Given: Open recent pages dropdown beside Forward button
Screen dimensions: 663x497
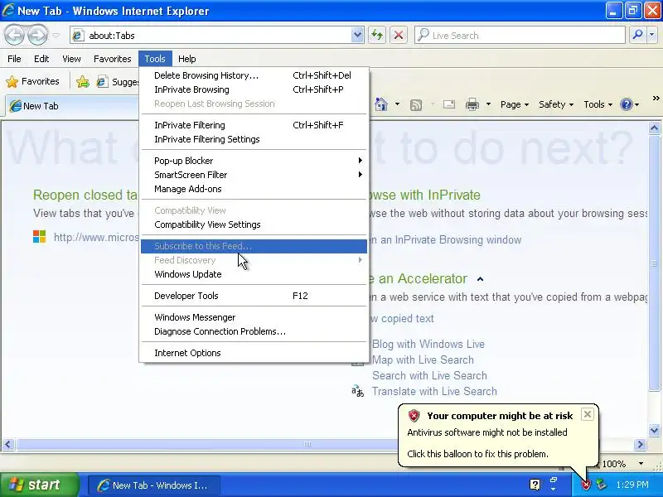Looking at the screenshot, I should [x=56, y=36].
